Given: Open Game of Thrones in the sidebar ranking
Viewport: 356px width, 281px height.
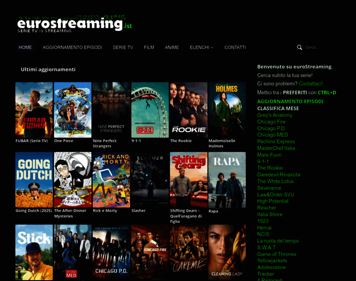Looking at the screenshot, I should tap(277, 254).
